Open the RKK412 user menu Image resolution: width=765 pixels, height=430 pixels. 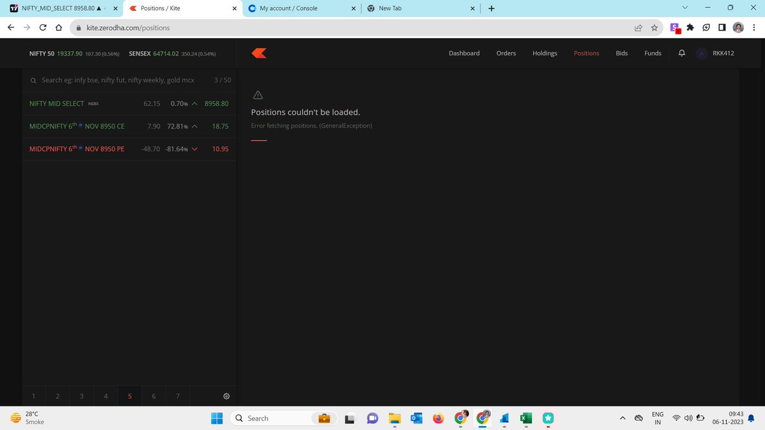point(715,54)
